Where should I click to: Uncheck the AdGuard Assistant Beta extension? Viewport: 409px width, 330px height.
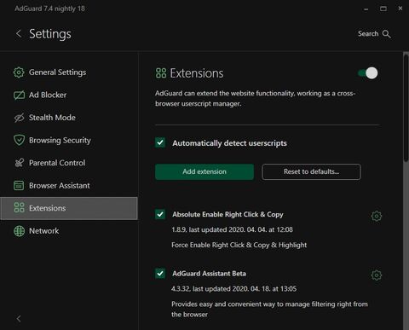click(x=160, y=274)
